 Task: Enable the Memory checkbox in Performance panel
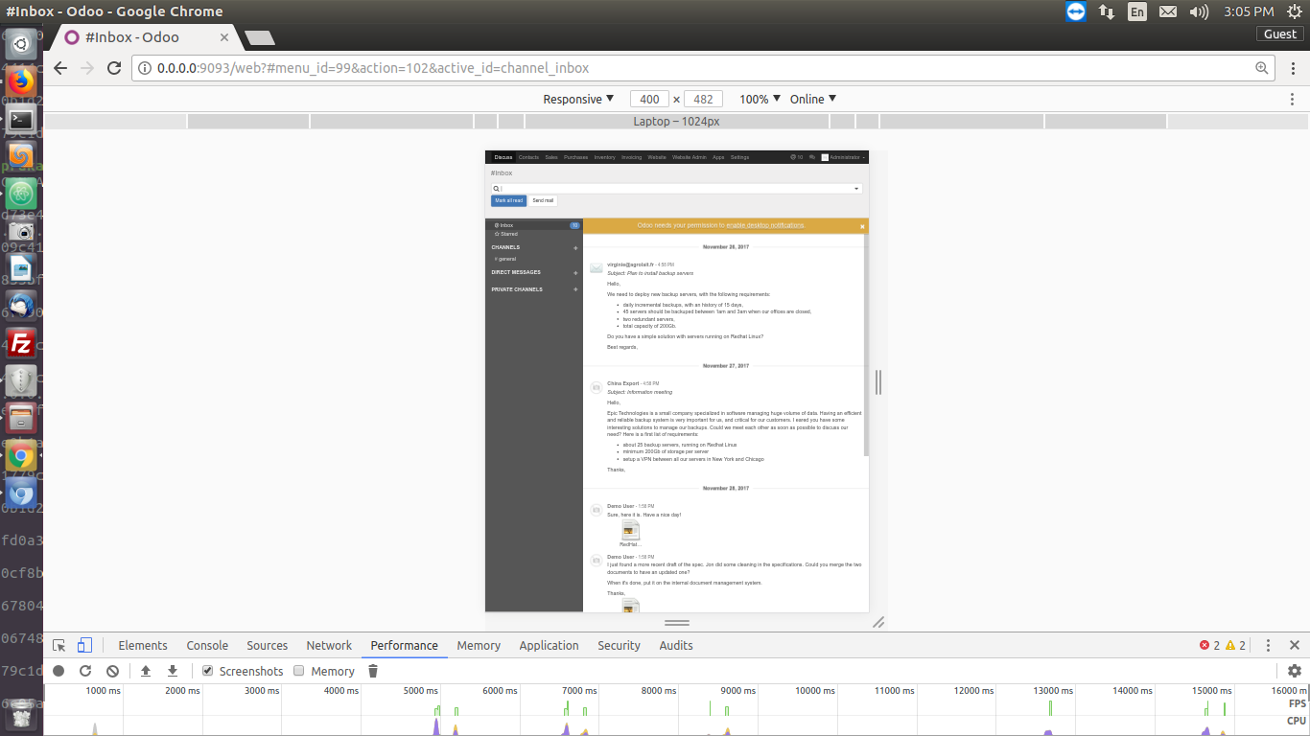click(x=298, y=671)
